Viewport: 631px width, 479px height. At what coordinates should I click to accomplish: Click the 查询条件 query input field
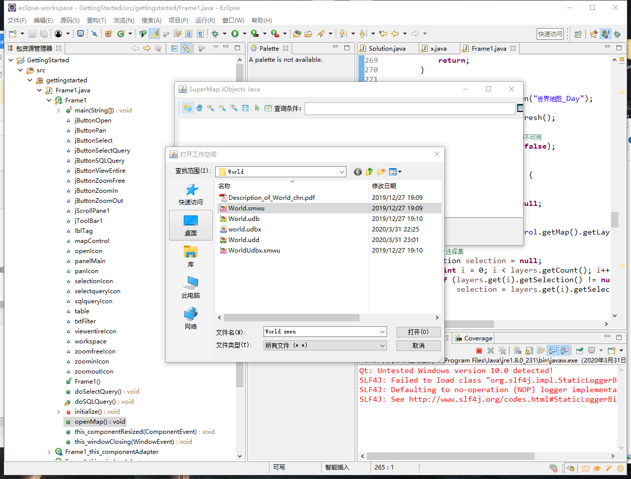[x=410, y=108]
